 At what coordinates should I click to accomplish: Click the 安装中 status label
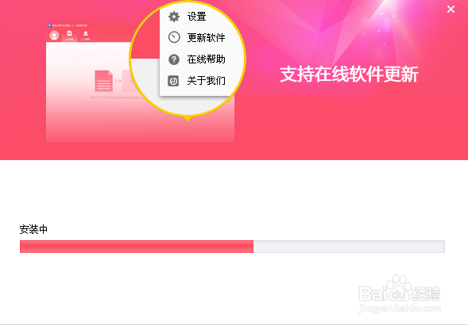[x=33, y=229]
